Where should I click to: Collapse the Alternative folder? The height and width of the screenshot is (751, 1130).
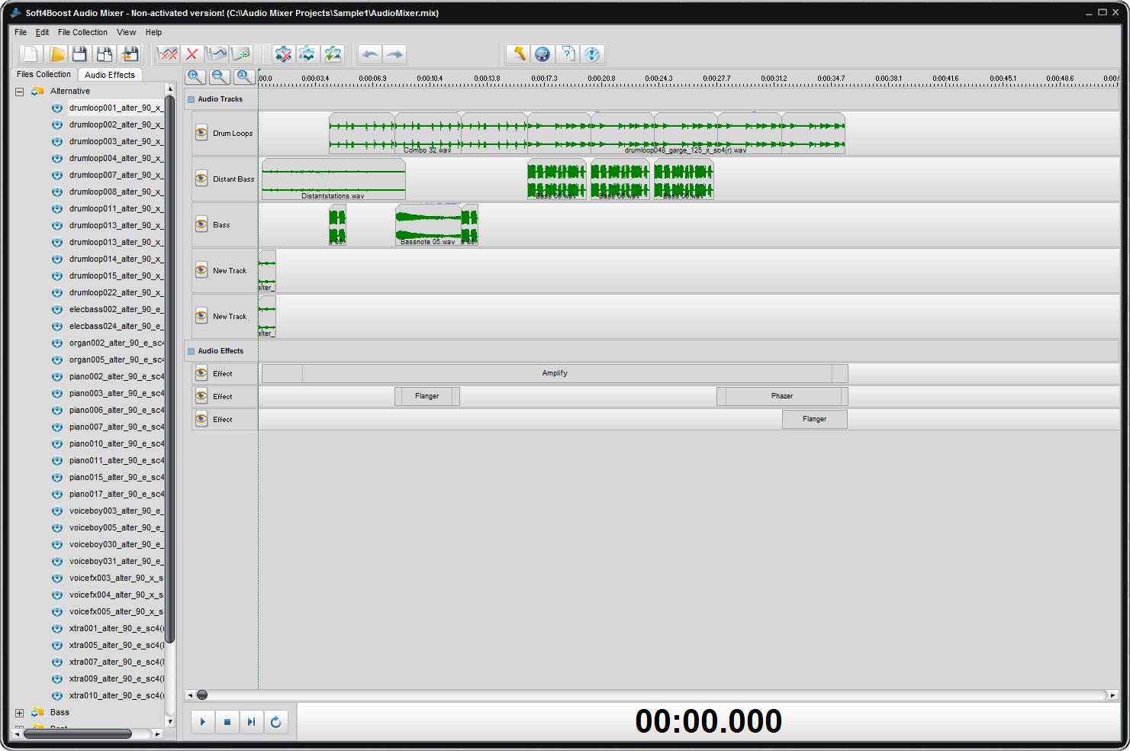pyautogui.click(x=20, y=92)
